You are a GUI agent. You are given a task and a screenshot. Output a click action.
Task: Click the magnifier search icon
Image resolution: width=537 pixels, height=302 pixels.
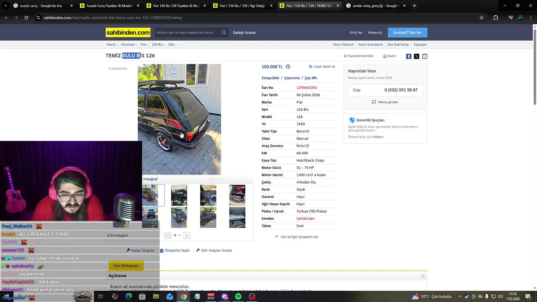tap(224, 32)
